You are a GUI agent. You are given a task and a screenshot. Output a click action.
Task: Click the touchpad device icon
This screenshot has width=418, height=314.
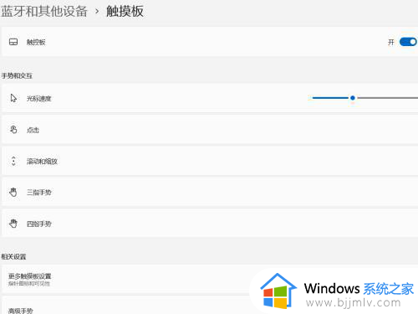point(13,42)
